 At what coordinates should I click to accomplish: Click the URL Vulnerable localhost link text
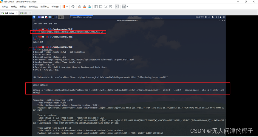pos(109,77)
